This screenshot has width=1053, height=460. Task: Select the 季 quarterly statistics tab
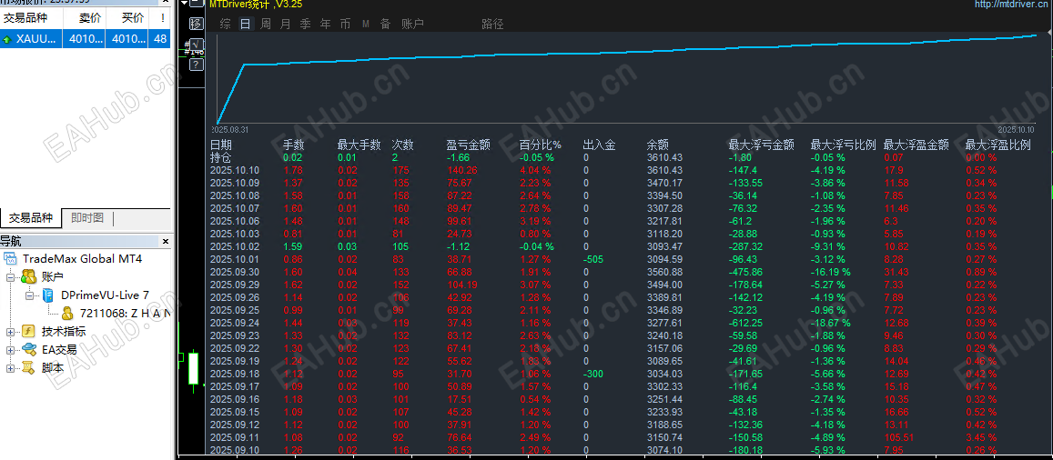pos(306,25)
